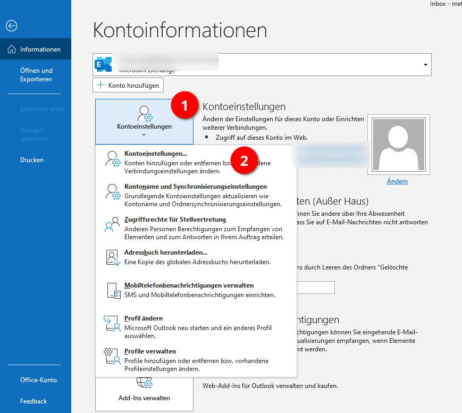Click the Microsoft Exchange account logo
Viewport: 462px width, 413px height.
tap(103, 64)
